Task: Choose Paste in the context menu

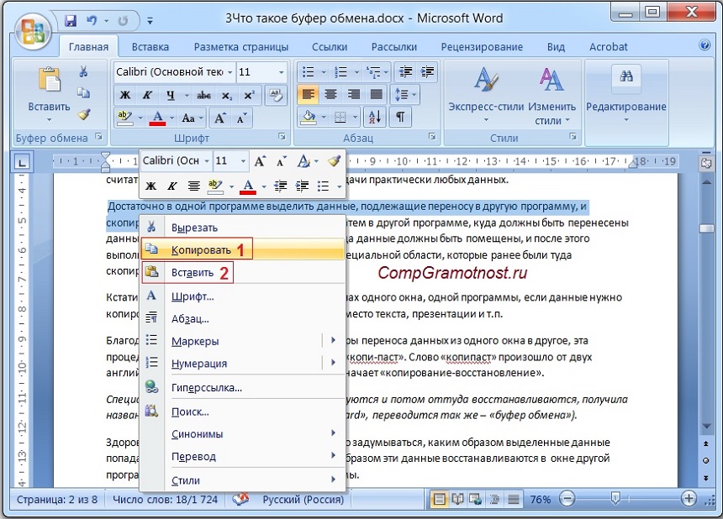Action: click(242, 272)
